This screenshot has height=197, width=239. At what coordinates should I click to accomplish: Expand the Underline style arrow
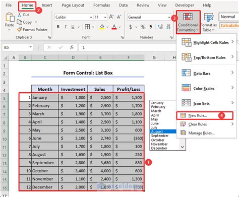pos(79,27)
